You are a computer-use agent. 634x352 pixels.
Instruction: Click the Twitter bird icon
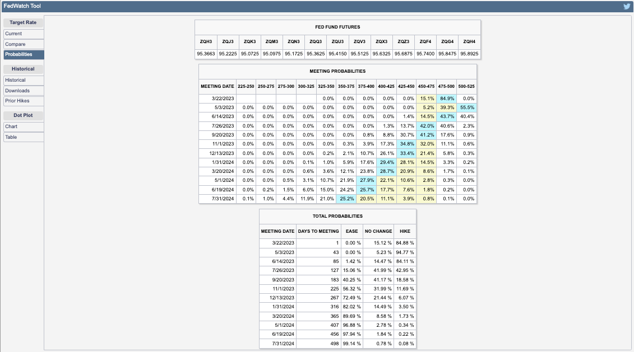point(627,7)
